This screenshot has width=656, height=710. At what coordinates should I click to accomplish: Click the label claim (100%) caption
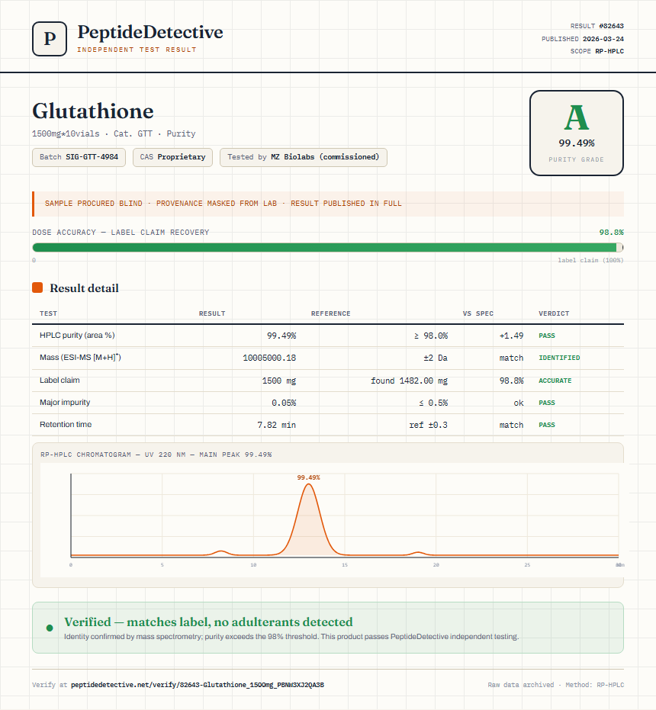click(x=590, y=260)
